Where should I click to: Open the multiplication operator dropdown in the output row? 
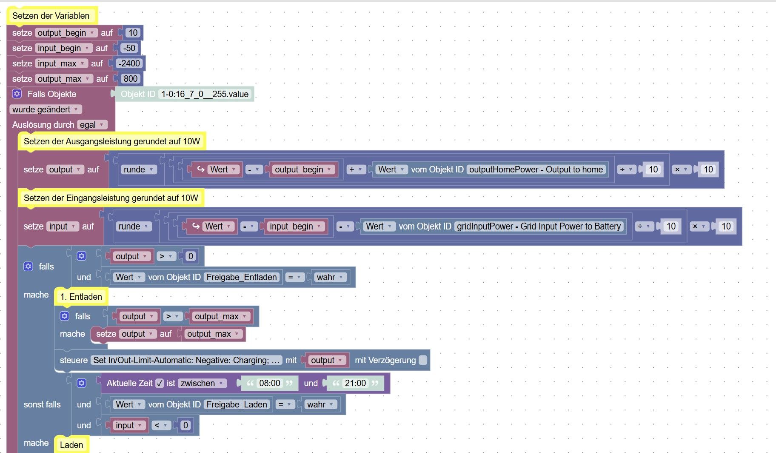point(682,169)
